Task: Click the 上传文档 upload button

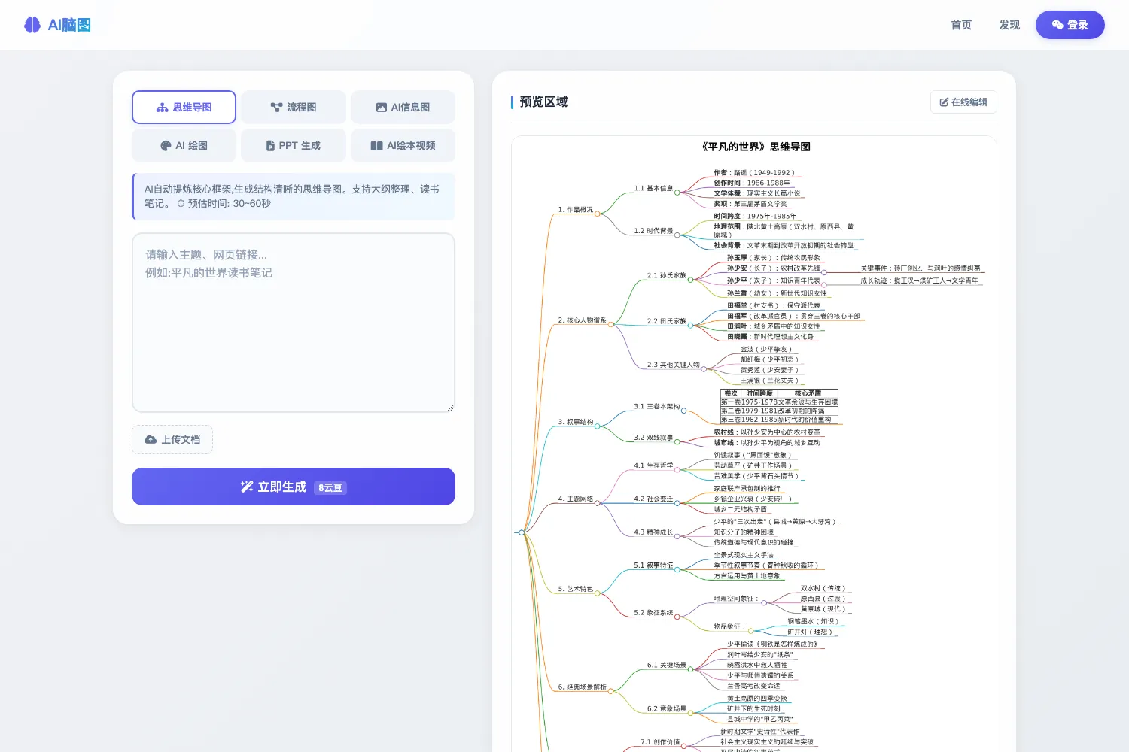Action: [172, 439]
